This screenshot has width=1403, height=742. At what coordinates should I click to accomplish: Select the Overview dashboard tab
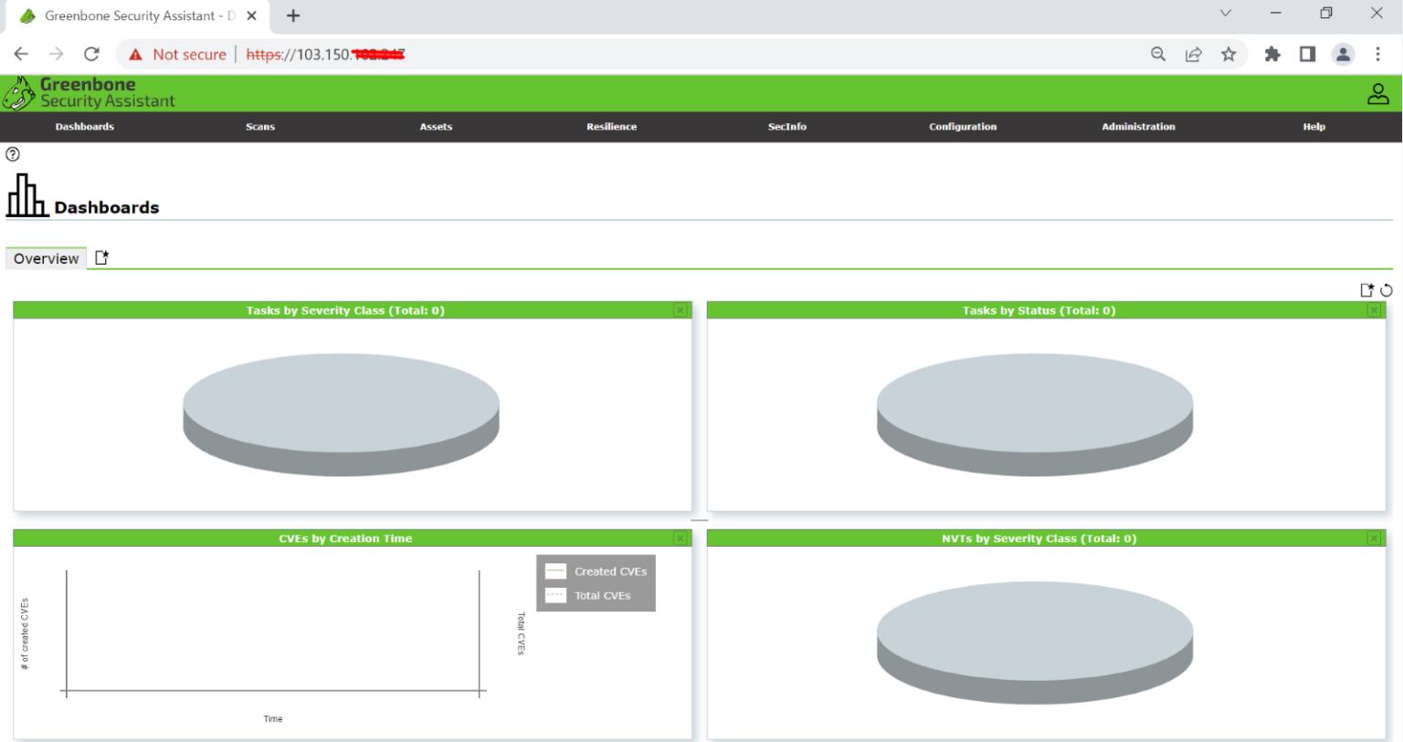coord(47,258)
